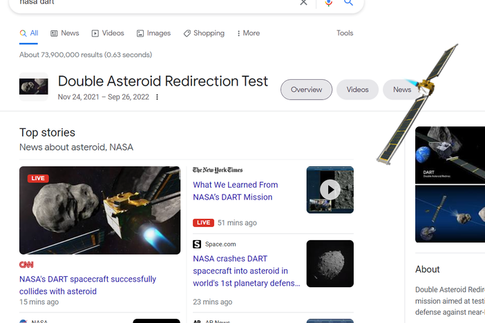The height and width of the screenshot is (323, 485).
Task: Open the lower side-panel image of the asteroid impact
Action: [450, 214]
